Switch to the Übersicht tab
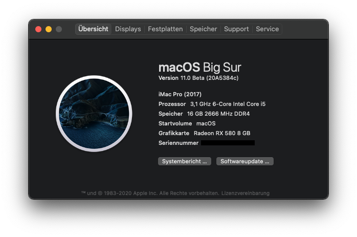357x237 pixels. [93, 29]
